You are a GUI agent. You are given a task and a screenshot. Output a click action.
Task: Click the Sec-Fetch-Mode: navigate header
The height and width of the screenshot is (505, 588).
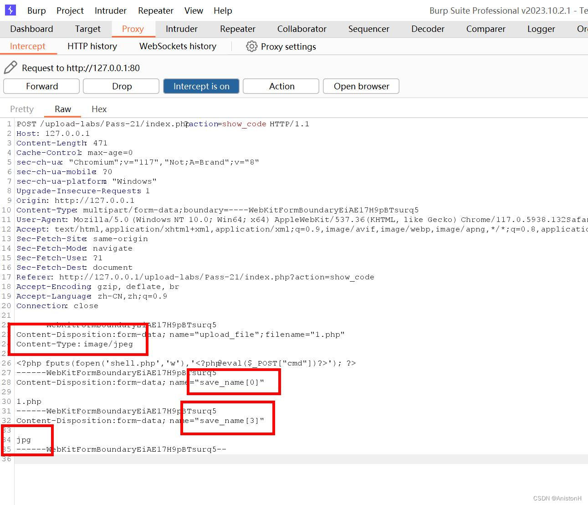point(75,248)
